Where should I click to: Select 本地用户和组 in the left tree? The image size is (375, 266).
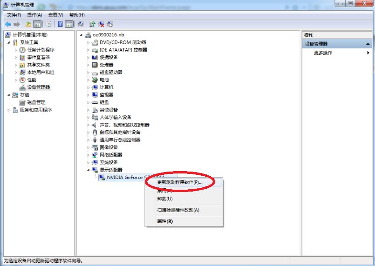click(41, 73)
